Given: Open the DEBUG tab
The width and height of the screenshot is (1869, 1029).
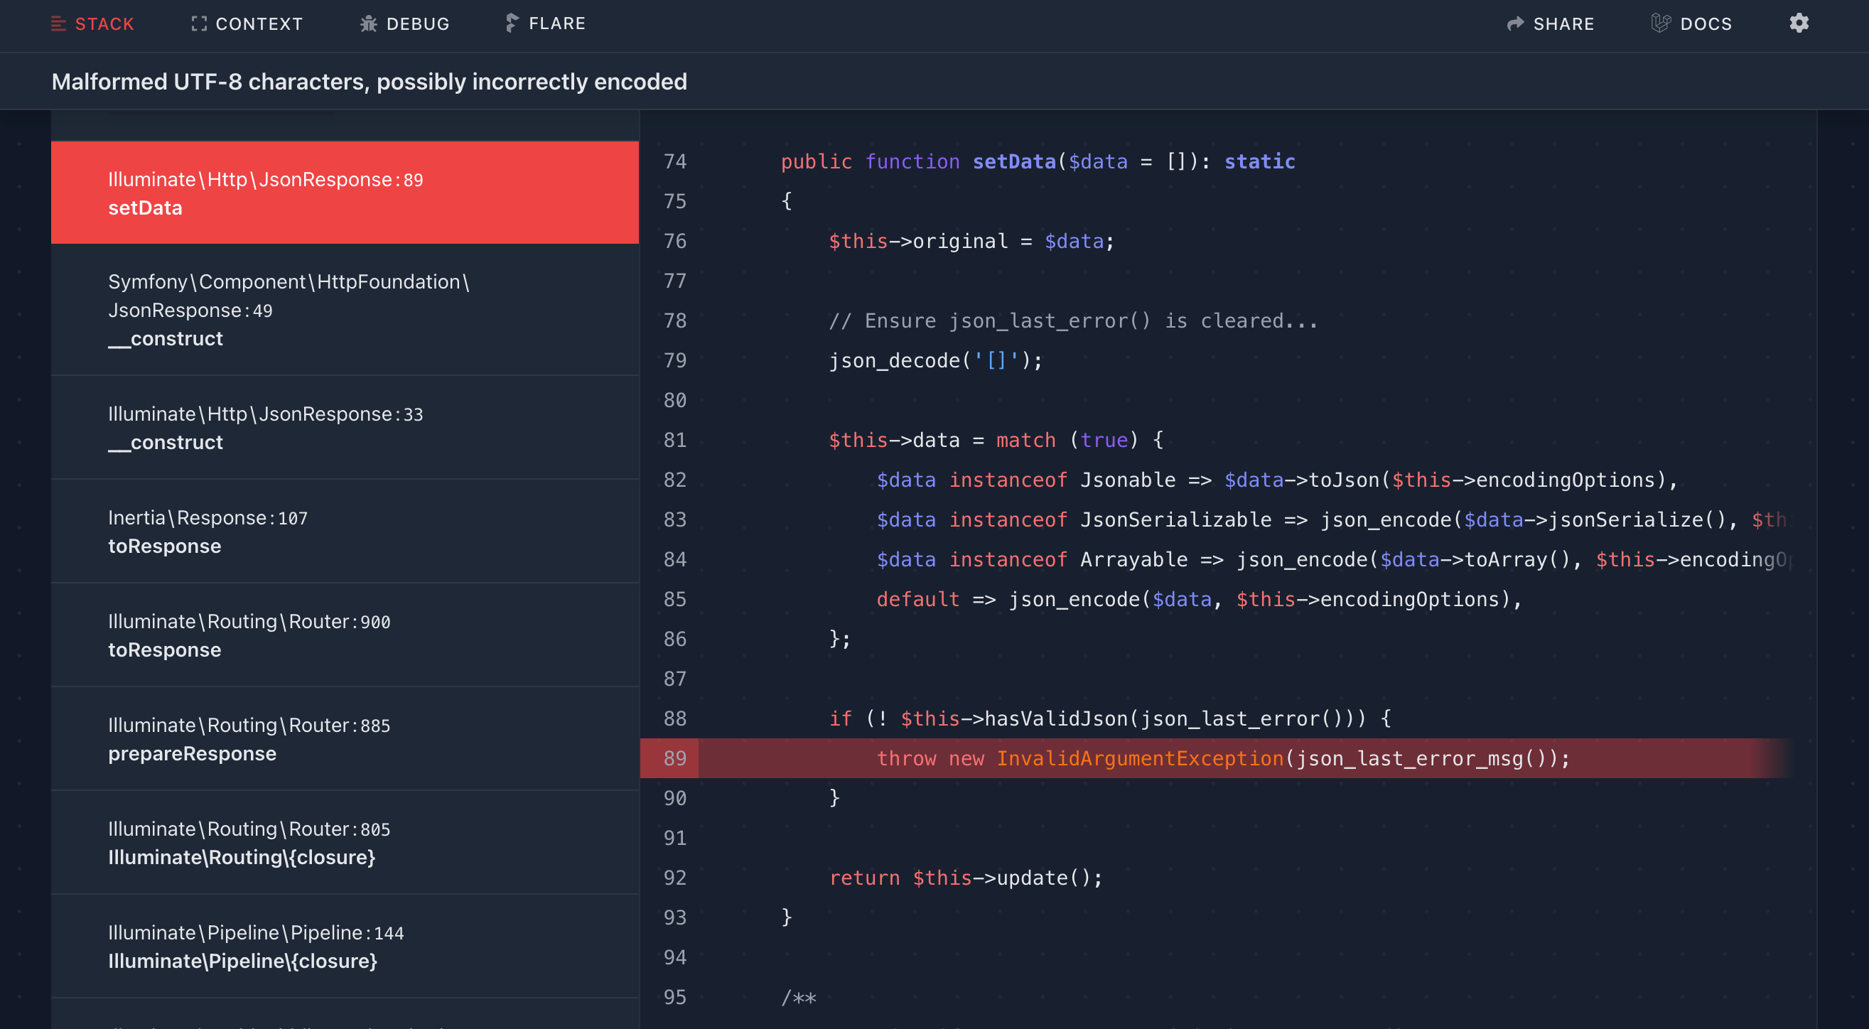Looking at the screenshot, I should [418, 24].
